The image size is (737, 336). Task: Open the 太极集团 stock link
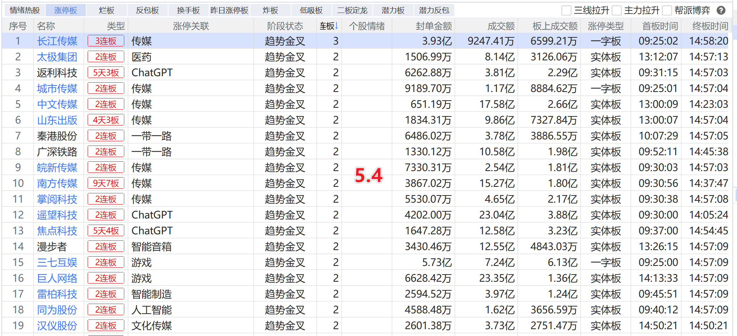[57, 57]
